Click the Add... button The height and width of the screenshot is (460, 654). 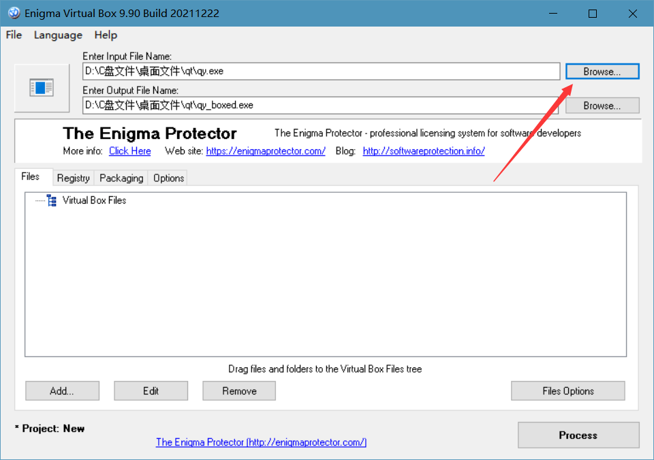tap(62, 390)
